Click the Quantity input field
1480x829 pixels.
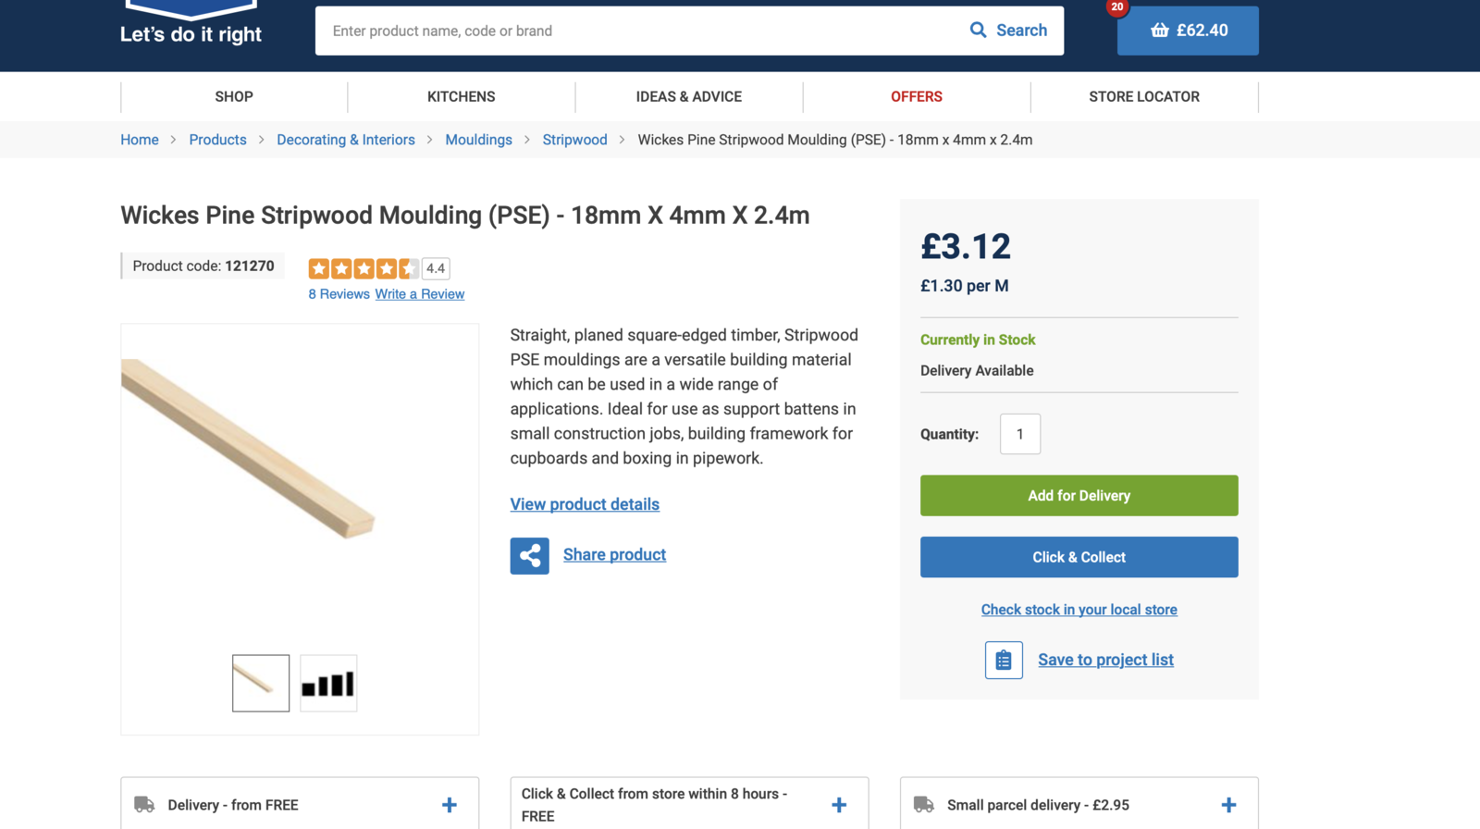(x=1019, y=434)
